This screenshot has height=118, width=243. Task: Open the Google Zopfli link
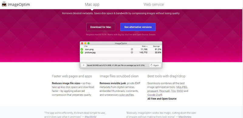tap(155, 95)
